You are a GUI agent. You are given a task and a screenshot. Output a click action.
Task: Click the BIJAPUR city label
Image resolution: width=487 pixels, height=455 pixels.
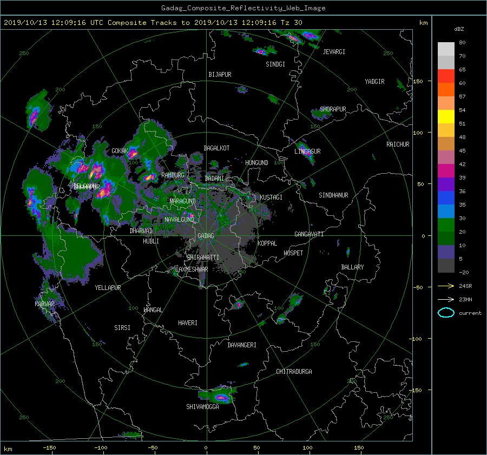pyautogui.click(x=220, y=75)
